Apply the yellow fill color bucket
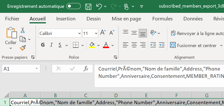Screen dimensions: 224x106 pos(92,45)
